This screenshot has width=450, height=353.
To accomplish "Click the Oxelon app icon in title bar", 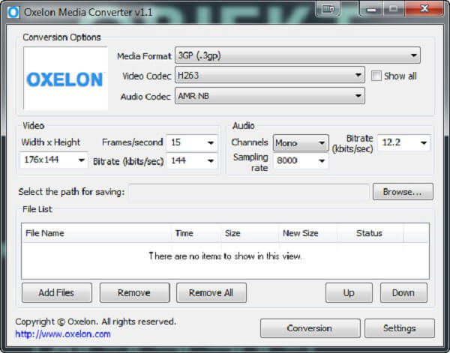I will (x=13, y=12).
